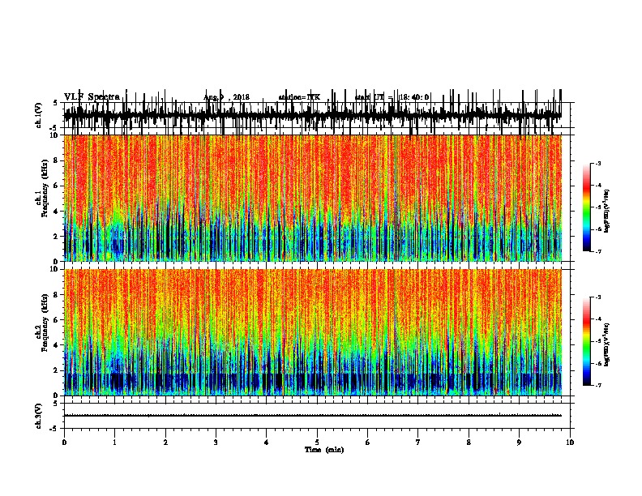Click the ch.2 spectrogram color scale bar

pos(586,341)
